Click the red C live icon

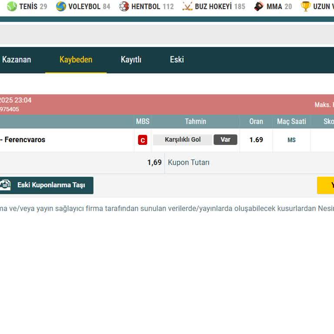[x=143, y=140]
